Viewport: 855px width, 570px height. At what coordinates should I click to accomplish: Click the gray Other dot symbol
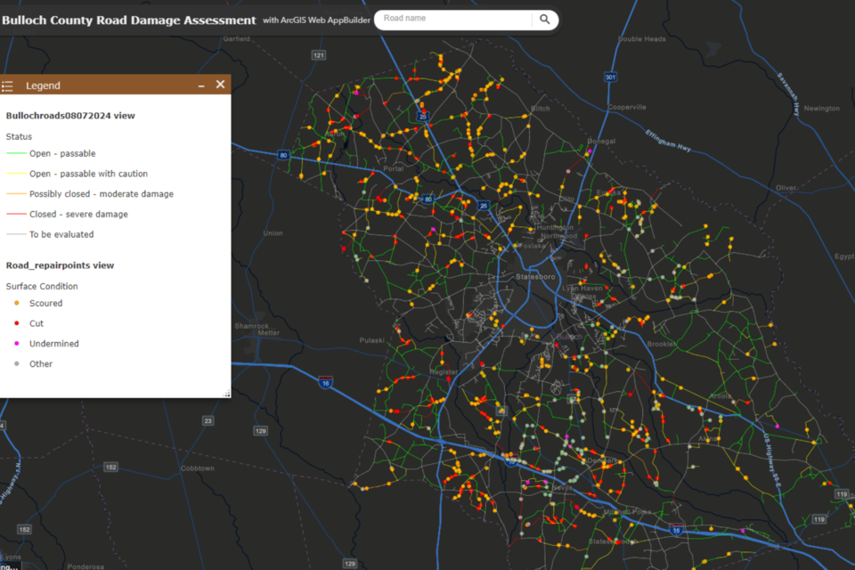(17, 363)
